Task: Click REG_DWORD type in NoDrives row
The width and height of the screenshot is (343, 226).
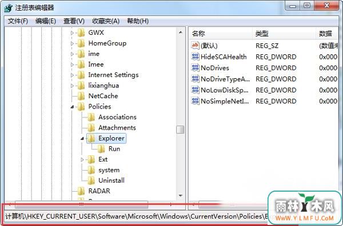Action: (276, 68)
